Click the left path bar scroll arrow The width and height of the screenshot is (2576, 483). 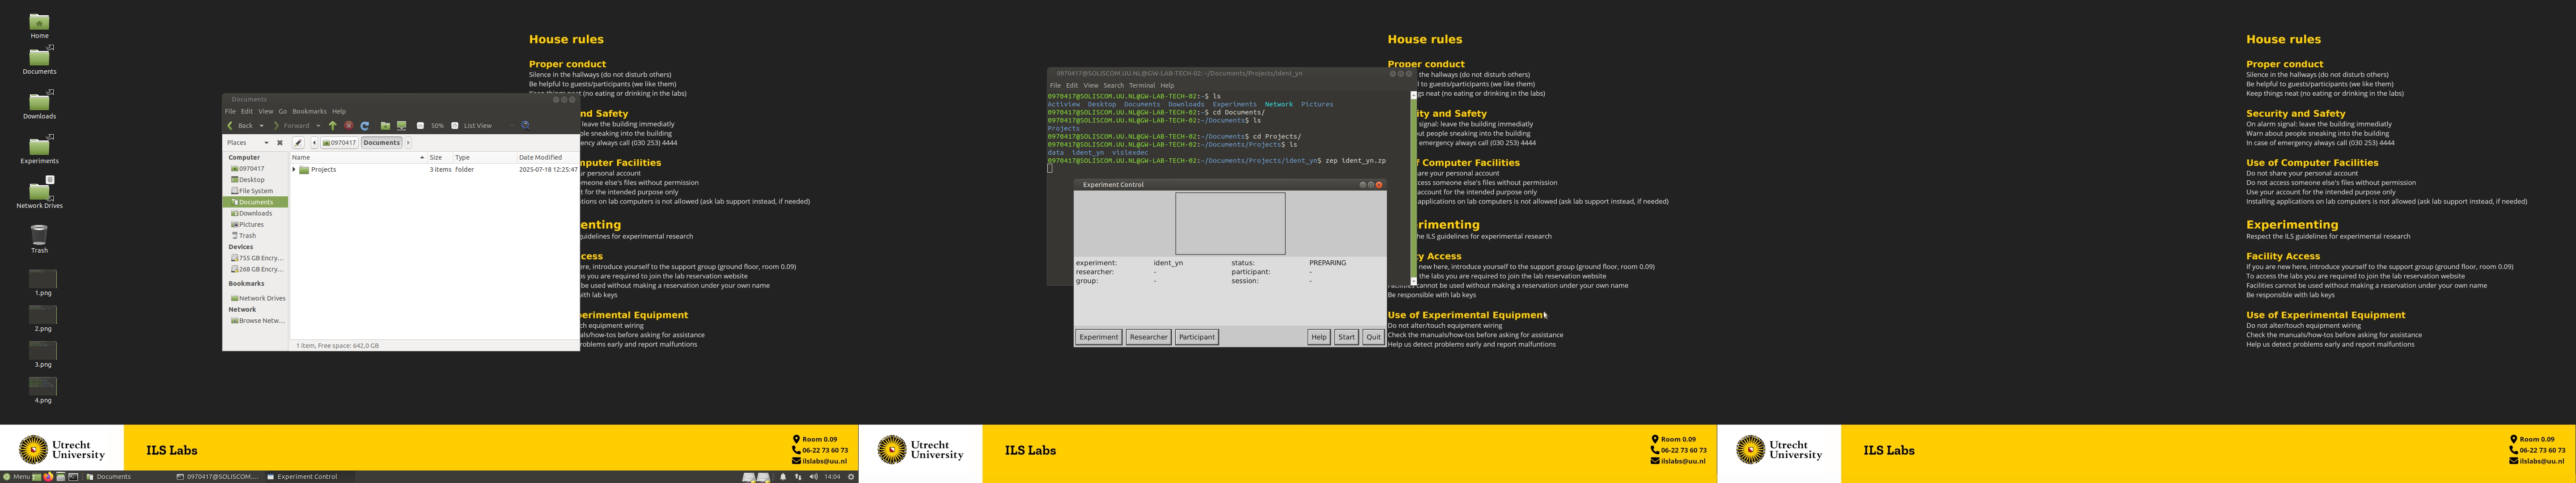(x=314, y=143)
